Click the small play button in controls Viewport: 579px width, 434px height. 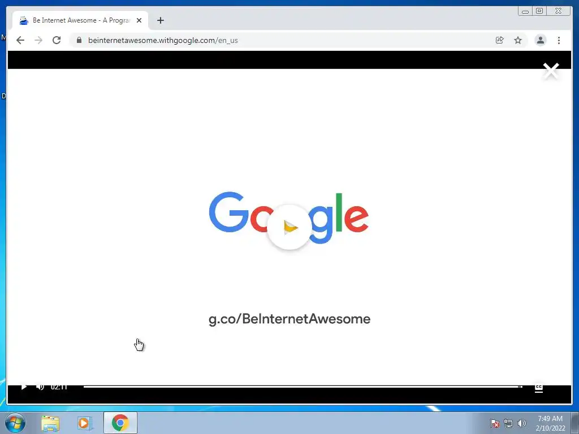pos(24,387)
